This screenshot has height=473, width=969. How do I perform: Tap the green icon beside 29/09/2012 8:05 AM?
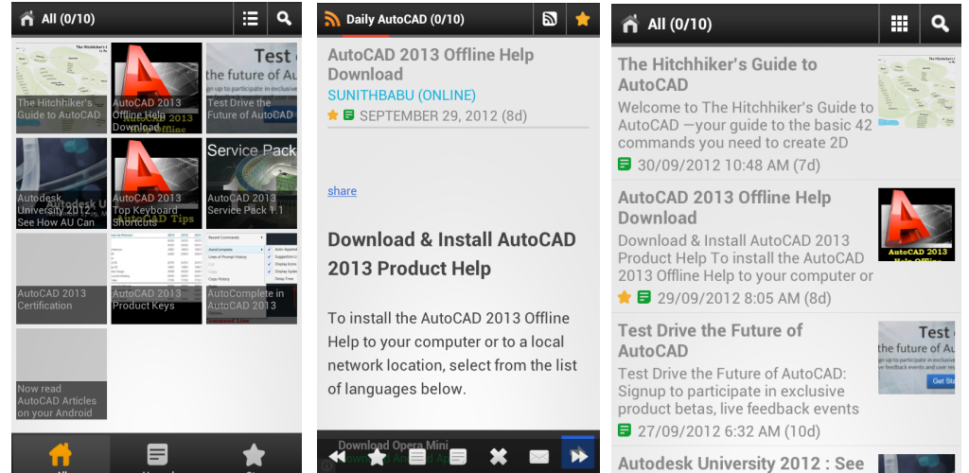pos(644,298)
